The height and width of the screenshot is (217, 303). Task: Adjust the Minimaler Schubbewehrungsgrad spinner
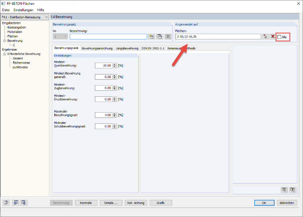click(114, 126)
